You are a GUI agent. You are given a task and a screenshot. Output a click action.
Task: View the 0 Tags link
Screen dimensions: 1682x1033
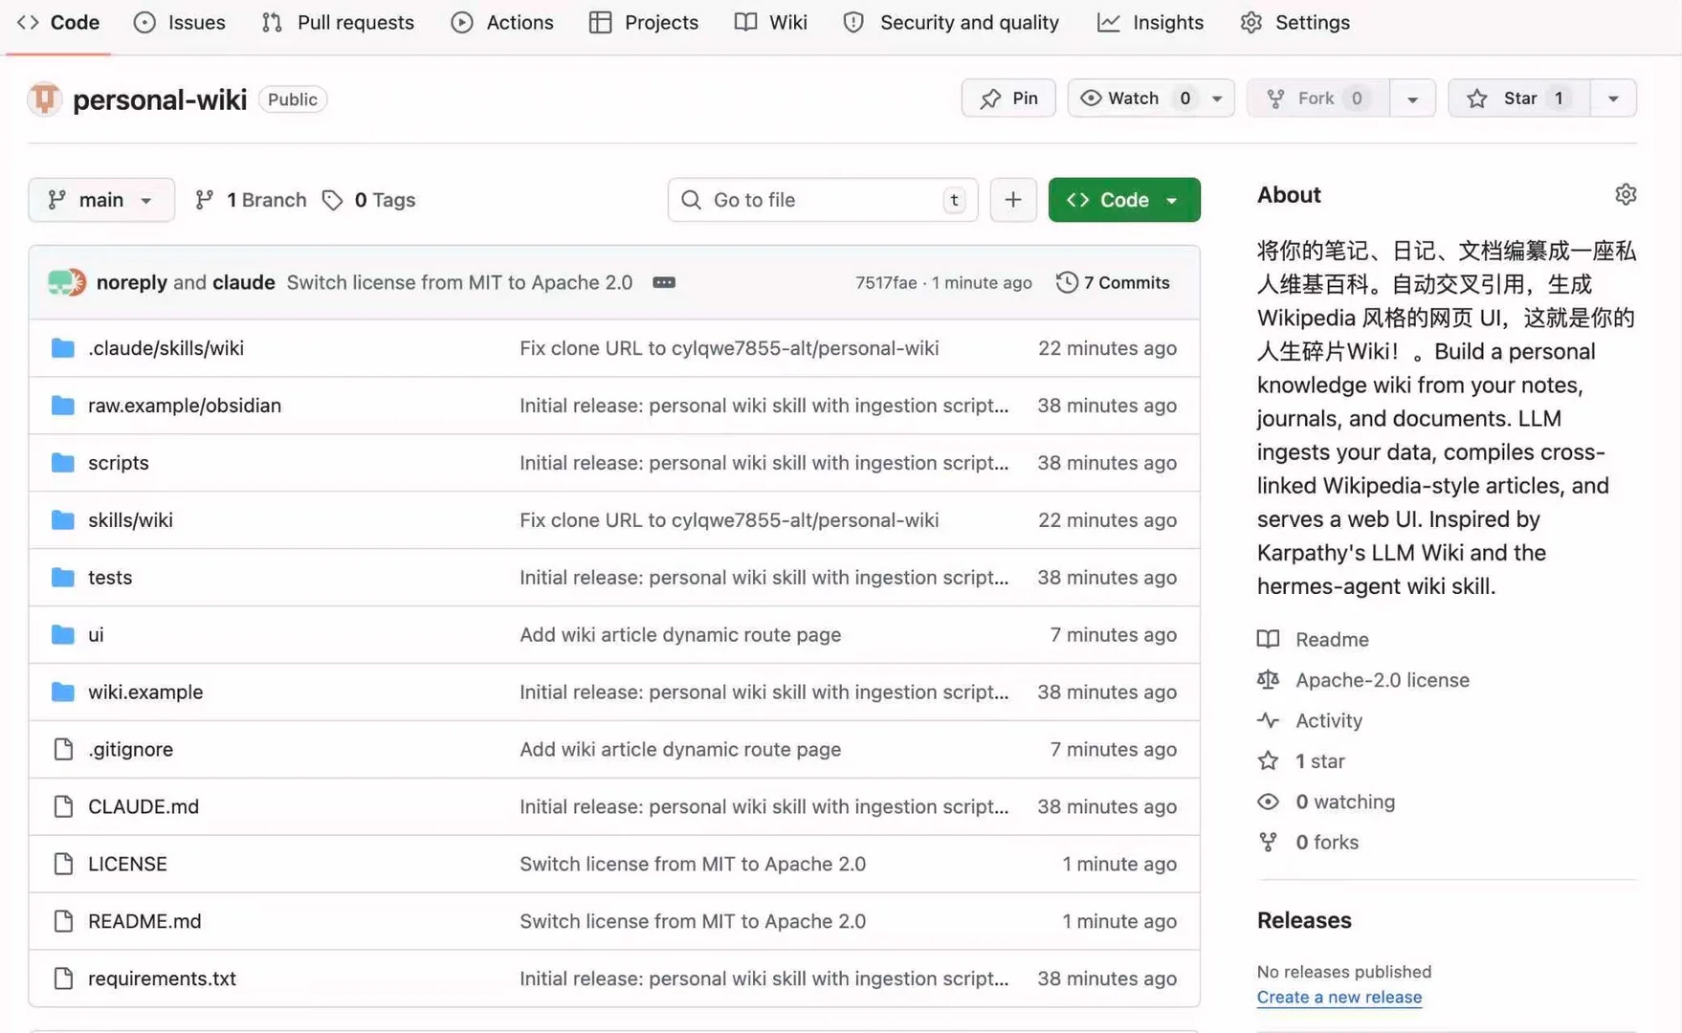click(368, 199)
